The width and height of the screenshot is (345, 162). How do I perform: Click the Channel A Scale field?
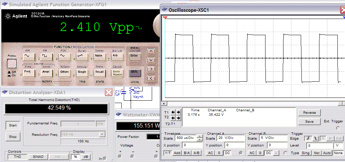231,138
